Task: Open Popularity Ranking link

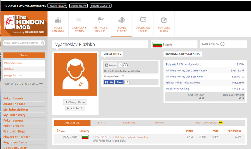Action: click(178, 89)
